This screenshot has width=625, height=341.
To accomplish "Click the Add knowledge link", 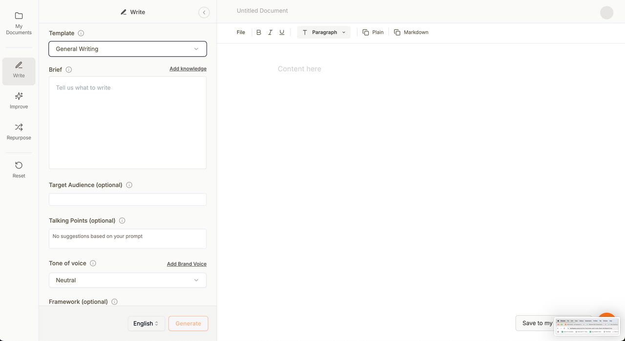I will tap(188, 69).
